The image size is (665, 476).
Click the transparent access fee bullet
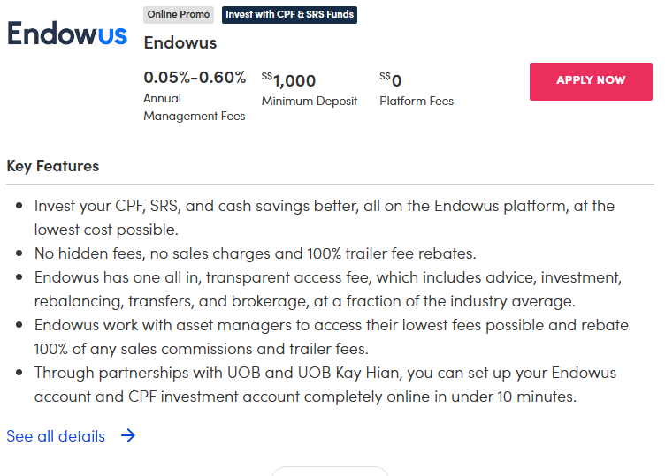328,289
